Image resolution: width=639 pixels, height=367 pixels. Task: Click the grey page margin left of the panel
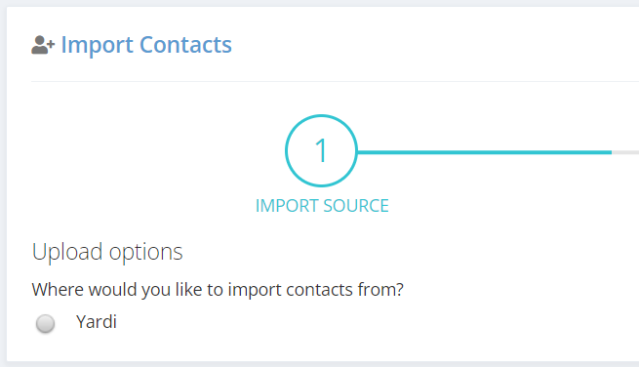[x=3, y=183]
